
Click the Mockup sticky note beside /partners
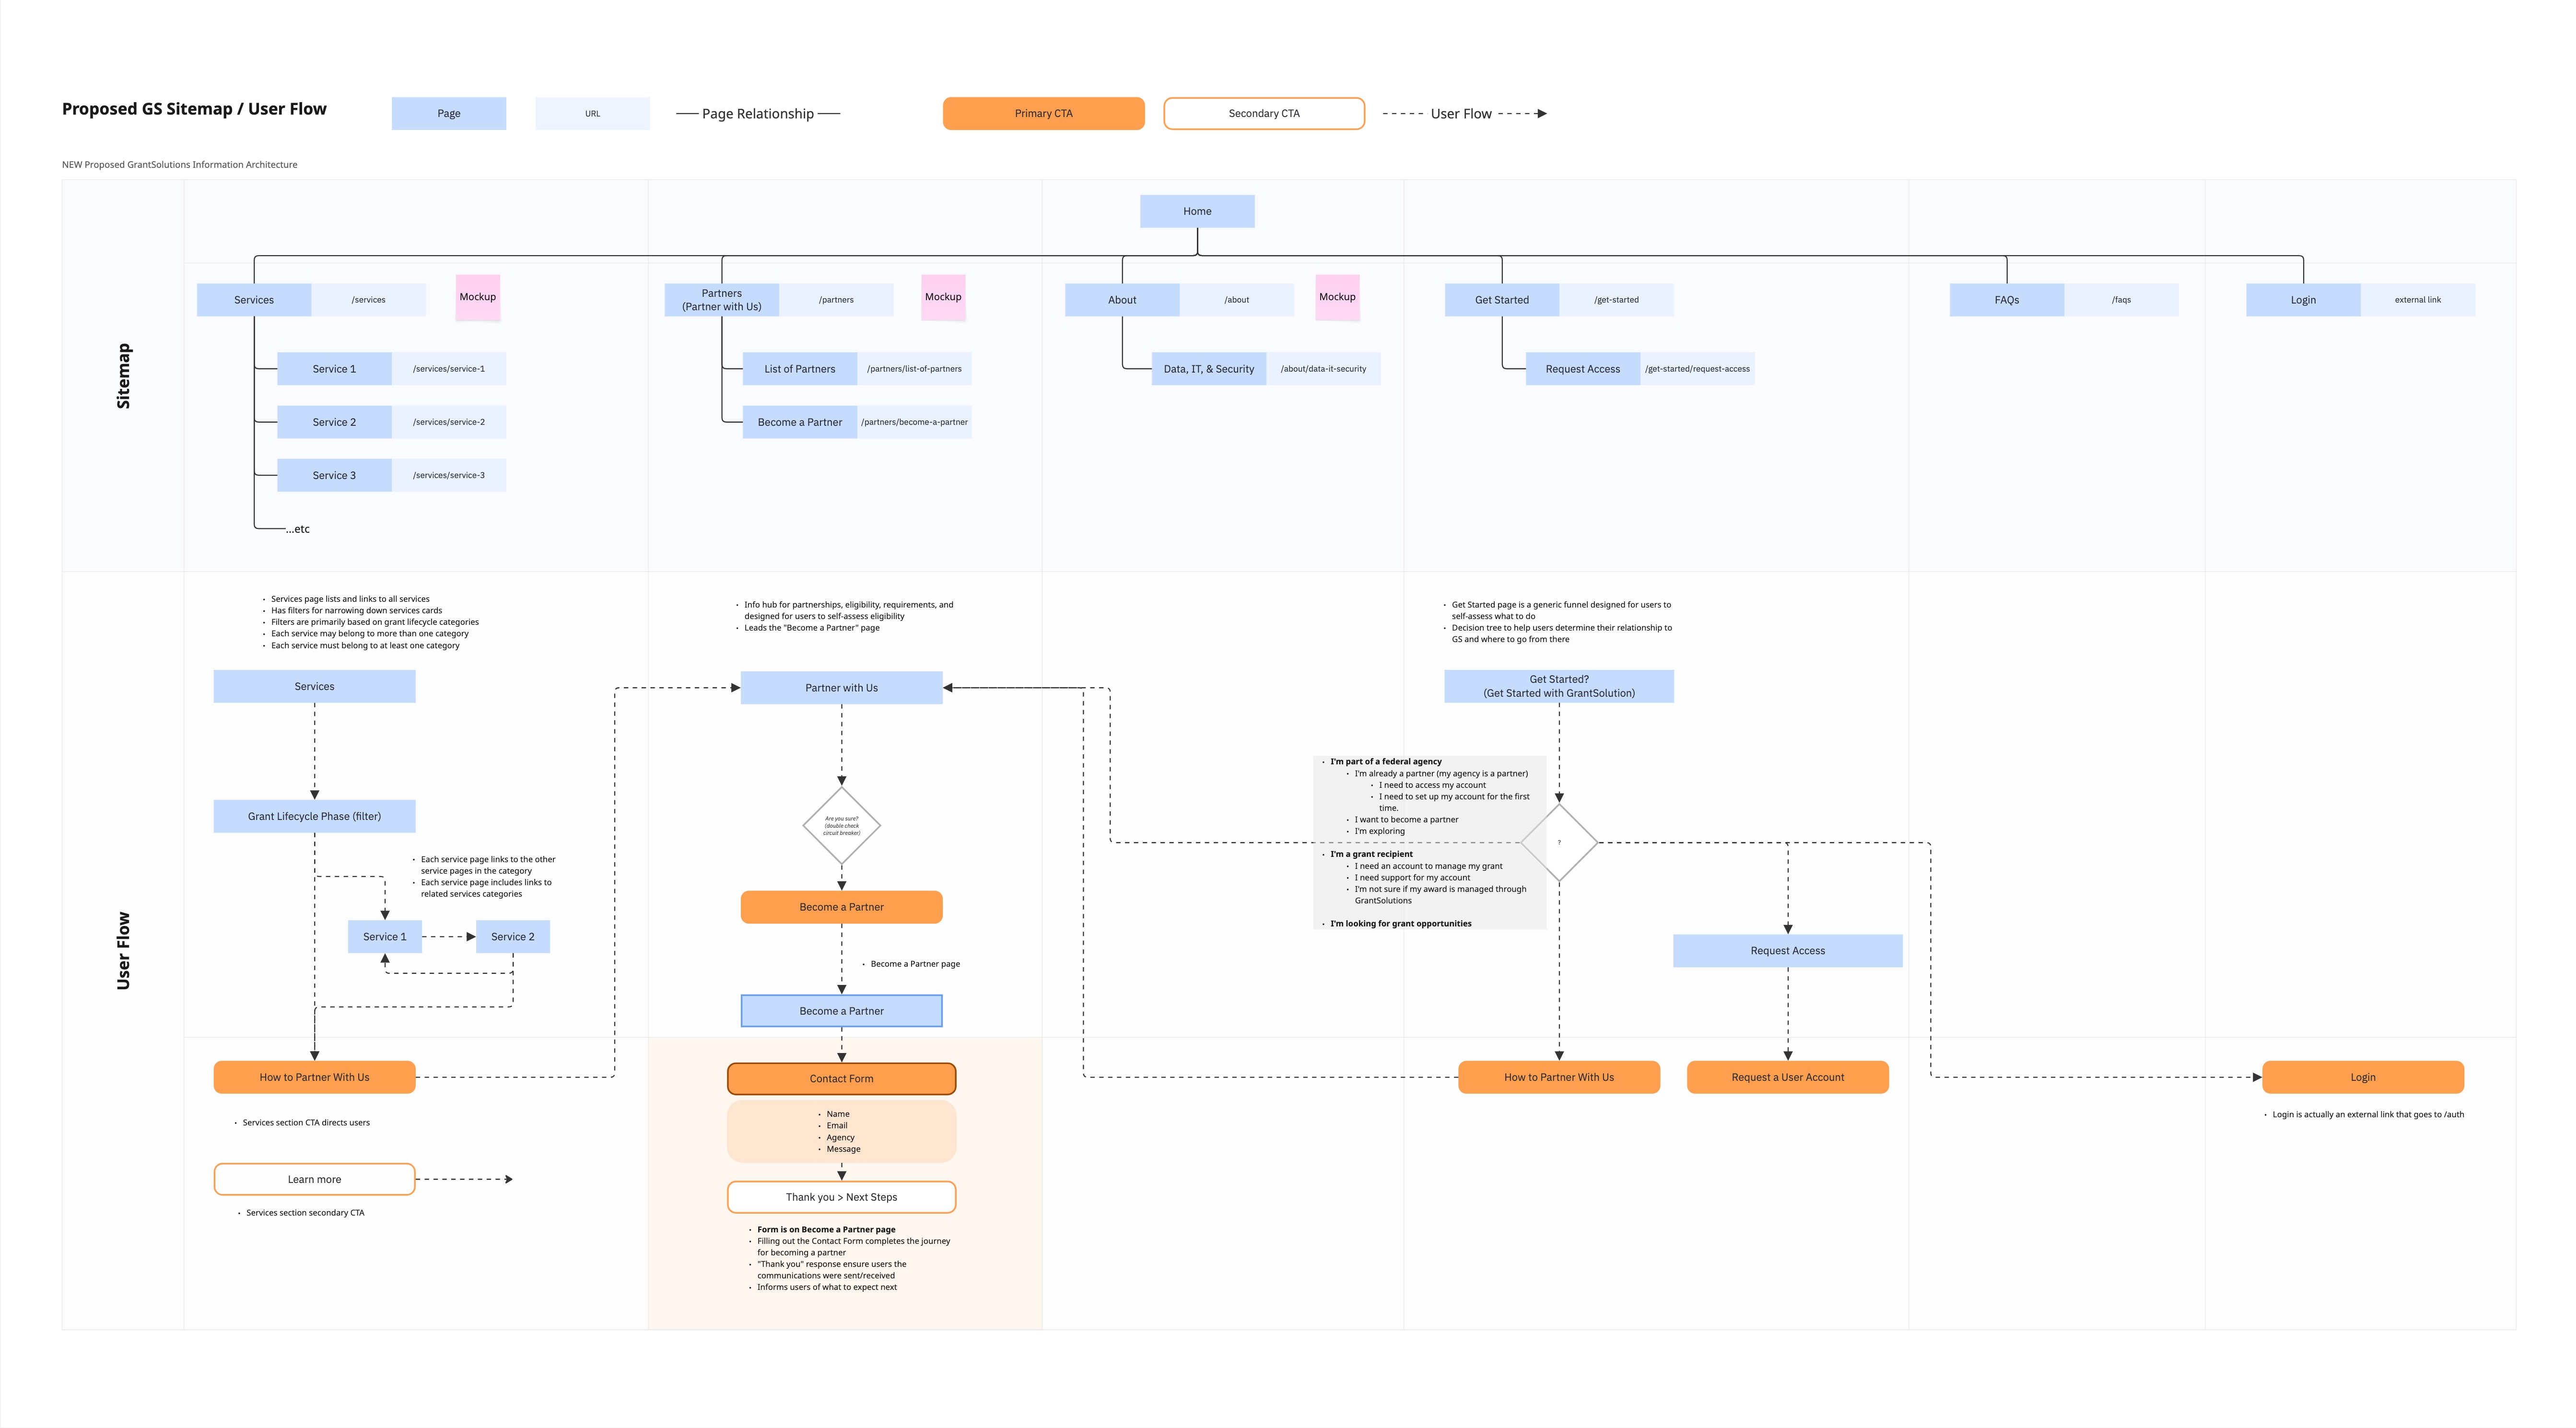tap(943, 298)
